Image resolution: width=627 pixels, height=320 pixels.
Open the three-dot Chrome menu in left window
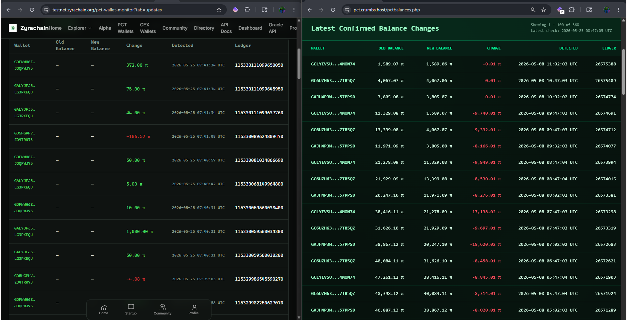coord(294,10)
